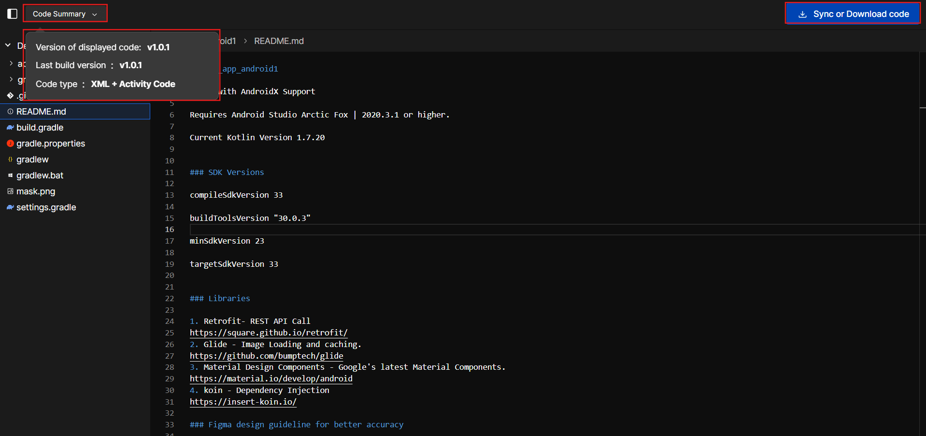Open the Code Summary dropdown

pos(65,14)
